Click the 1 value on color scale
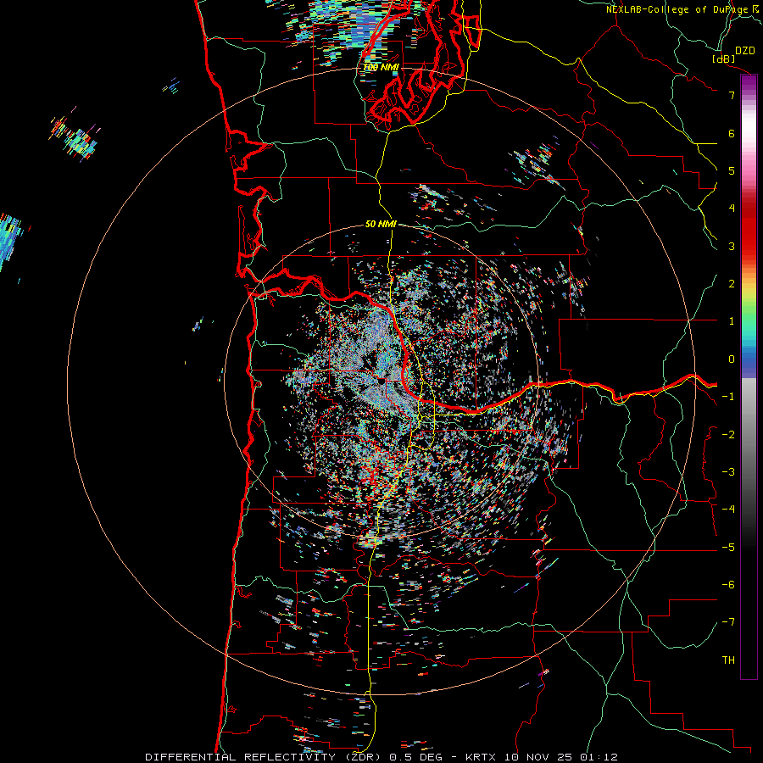The width and height of the screenshot is (763, 763). pyautogui.click(x=732, y=321)
